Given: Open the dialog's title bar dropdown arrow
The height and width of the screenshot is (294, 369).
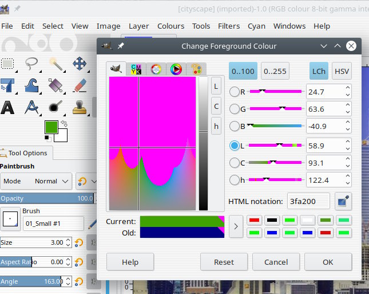Looking at the screenshot, I should [x=324, y=46].
